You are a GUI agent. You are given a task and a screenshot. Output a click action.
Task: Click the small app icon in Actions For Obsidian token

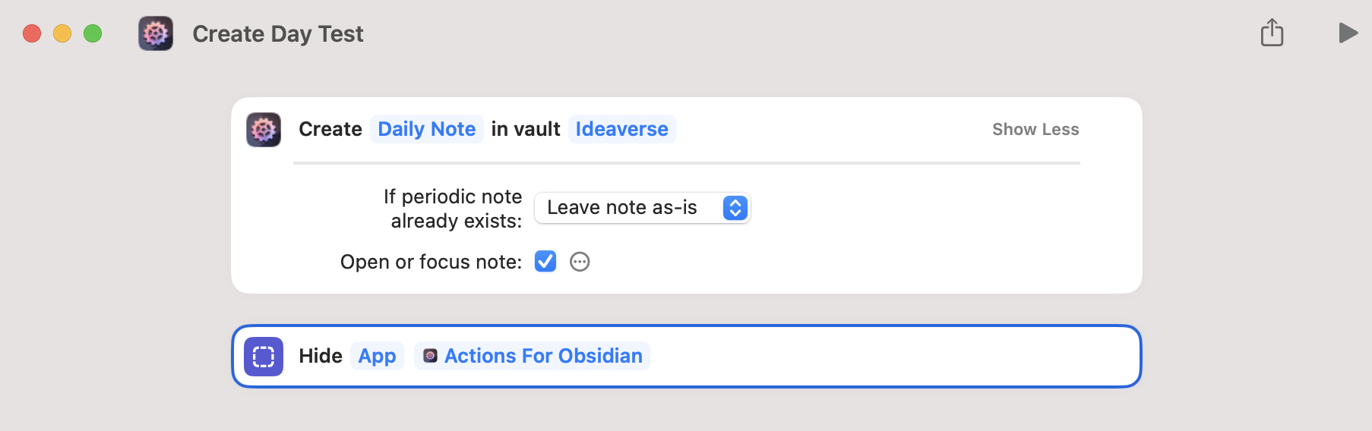(x=430, y=356)
